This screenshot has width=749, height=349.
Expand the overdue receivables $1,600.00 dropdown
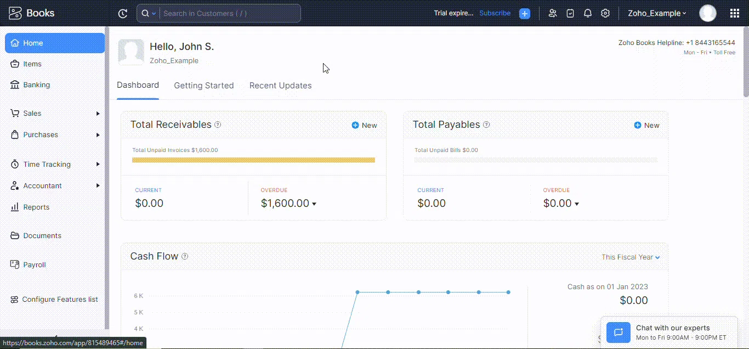click(314, 204)
